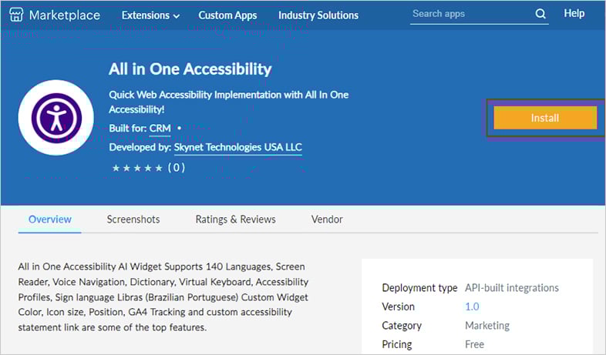Switch to Ratings & Reviews tab
Viewport: 606px width, 355px height.
[235, 219]
